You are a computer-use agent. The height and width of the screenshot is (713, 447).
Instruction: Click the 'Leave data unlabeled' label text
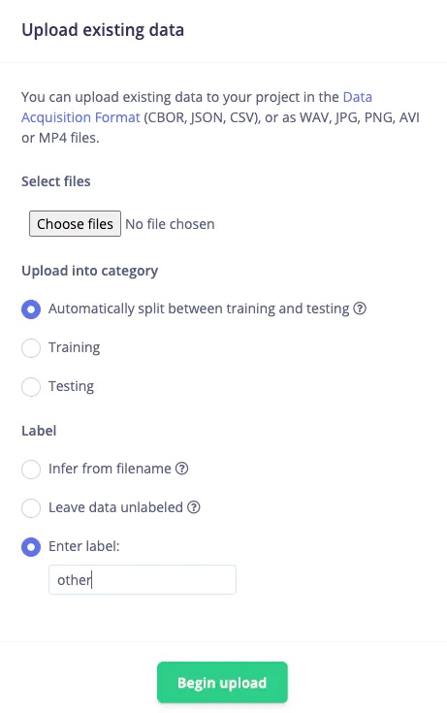(x=115, y=507)
